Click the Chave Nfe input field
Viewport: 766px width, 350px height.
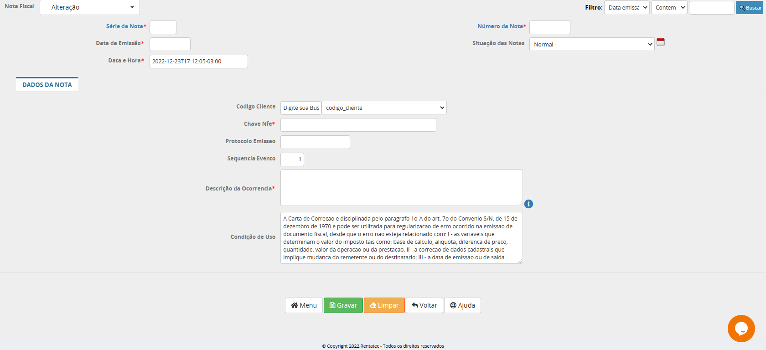click(x=358, y=125)
